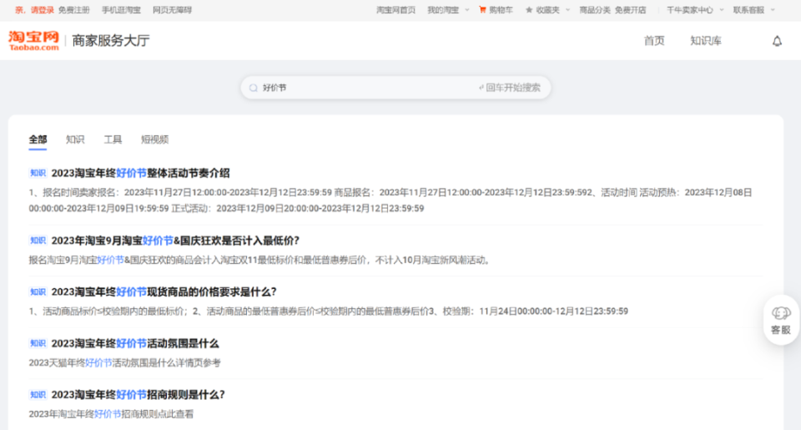Image resolution: width=801 pixels, height=430 pixels.
Task: Open result 好价节活动氛围是什么
Action: (135, 344)
